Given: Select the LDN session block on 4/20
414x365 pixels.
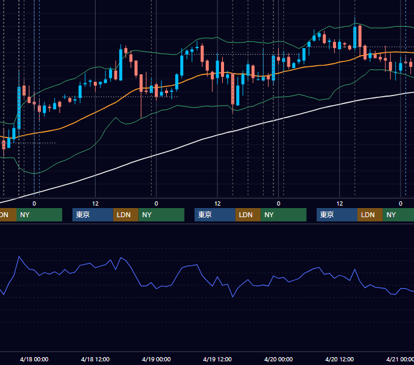Looking at the screenshot, I should (370, 215).
